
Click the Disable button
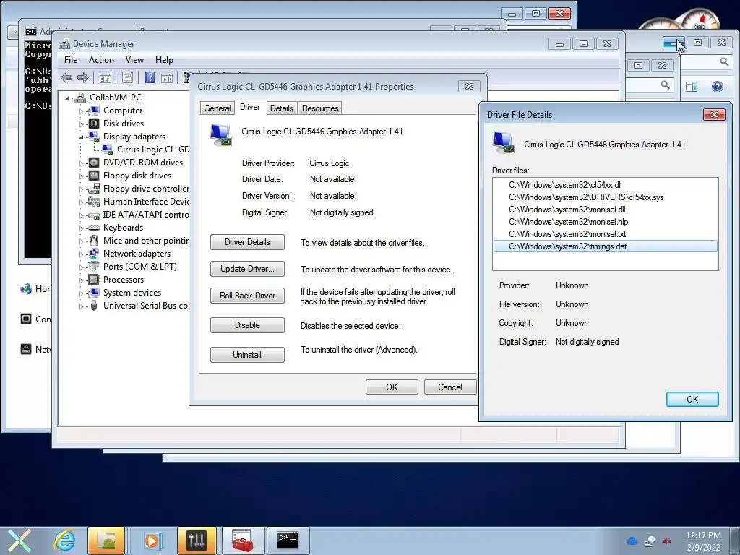pos(247,325)
